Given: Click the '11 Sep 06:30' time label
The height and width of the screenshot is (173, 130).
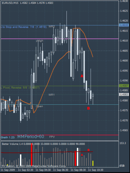Looking at the screenshot, I should pyautogui.click(x=61, y=170).
